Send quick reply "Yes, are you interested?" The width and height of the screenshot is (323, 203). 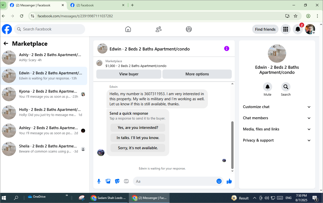138,128
